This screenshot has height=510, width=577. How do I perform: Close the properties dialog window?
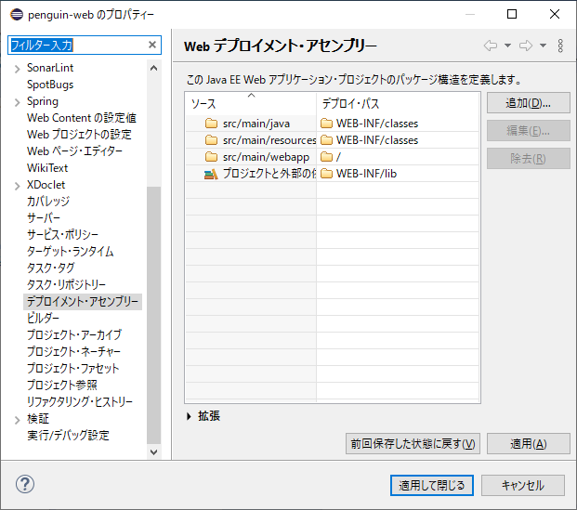click(555, 14)
